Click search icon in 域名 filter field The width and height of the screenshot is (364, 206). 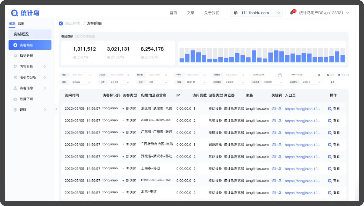tap(89, 75)
